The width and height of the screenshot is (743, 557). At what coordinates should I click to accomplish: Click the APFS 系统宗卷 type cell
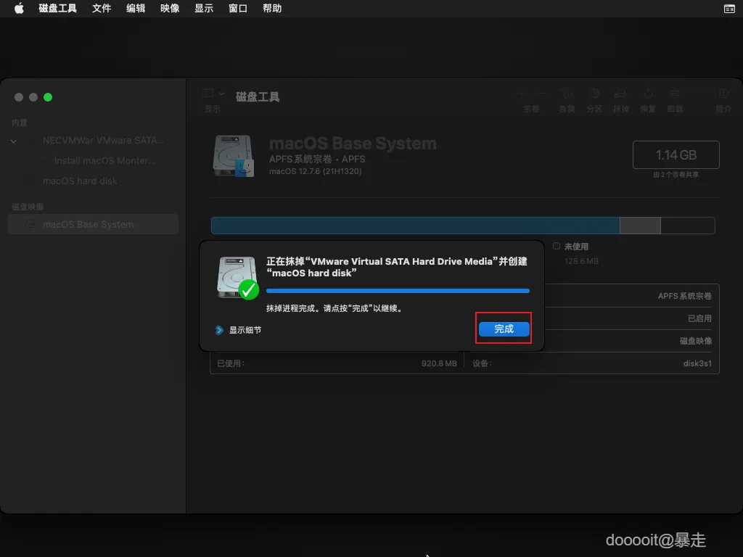[x=685, y=296]
